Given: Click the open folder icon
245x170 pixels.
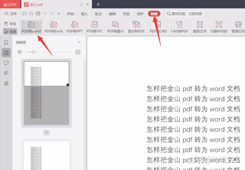Looking at the screenshot, I should tap(25, 14).
